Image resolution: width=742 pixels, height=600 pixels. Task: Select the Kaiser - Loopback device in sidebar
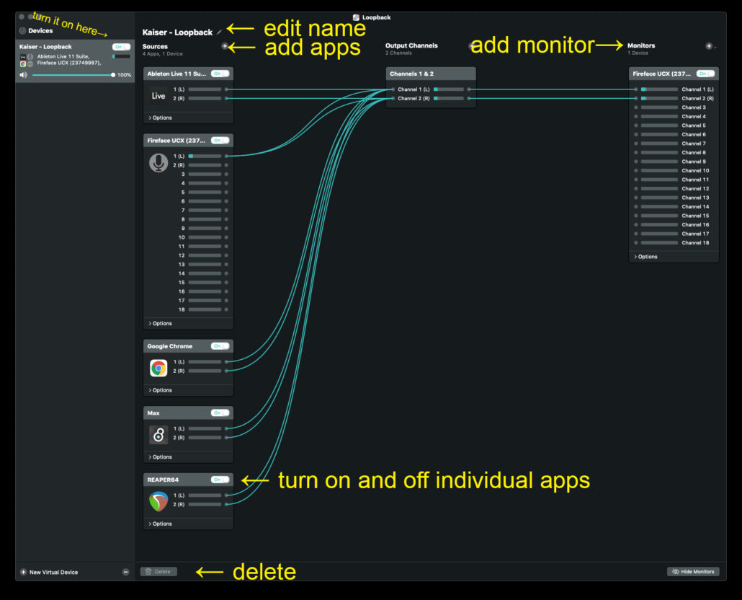click(x=75, y=61)
